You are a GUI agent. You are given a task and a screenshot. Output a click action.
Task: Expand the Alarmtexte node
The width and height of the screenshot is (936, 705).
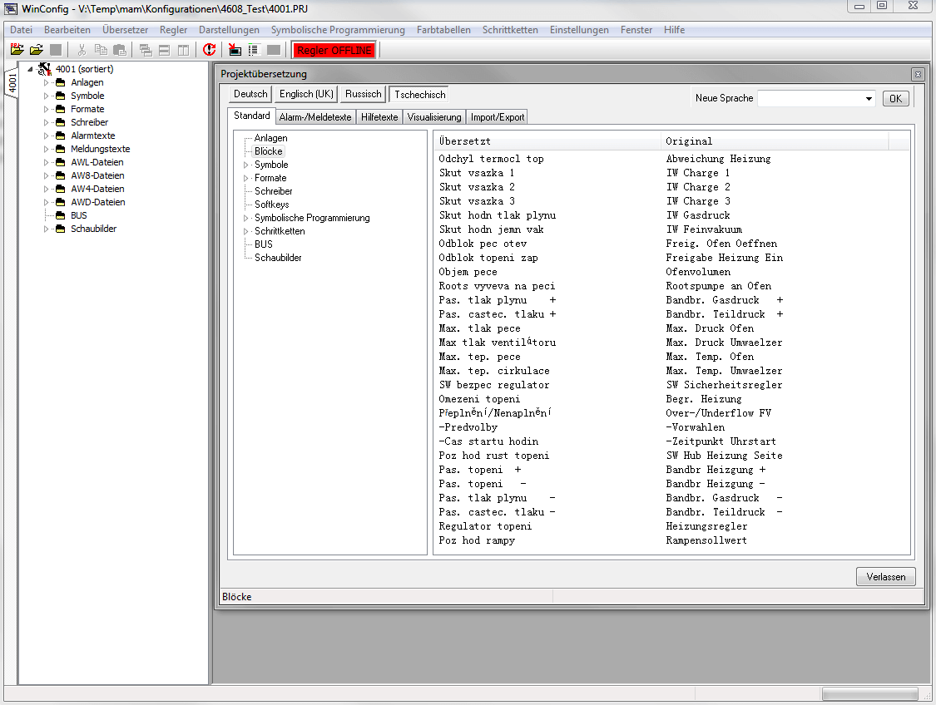[x=46, y=136]
